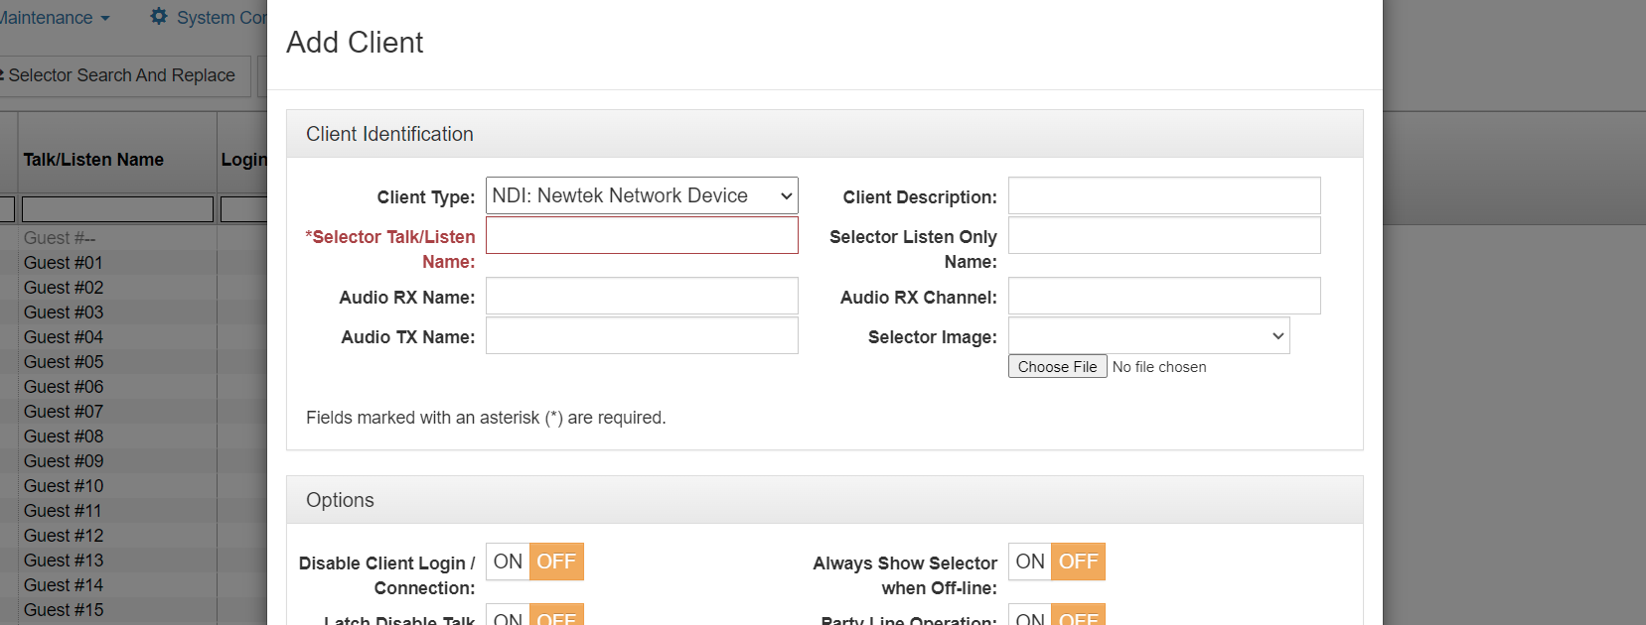Click the Maintenance dropdown arrow icon

coord(104,17)
